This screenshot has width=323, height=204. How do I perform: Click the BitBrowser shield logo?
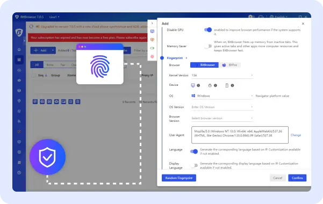(x=19, y=33)
